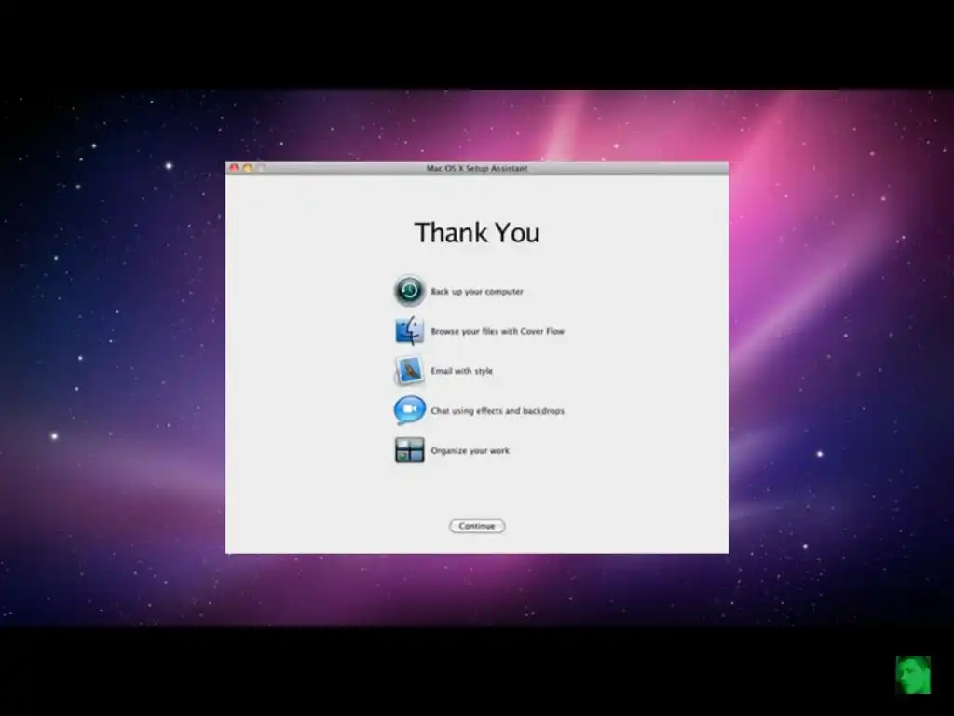The height and width of the screenshot is (716, 954).
Task: Click the iChat video bubble icon
Action: (x=410, y=410)
